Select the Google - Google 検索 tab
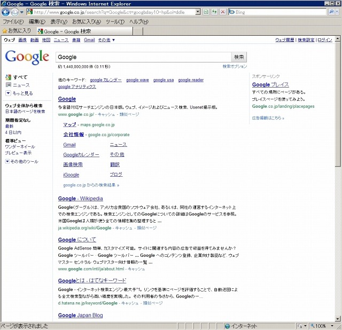This screenshot has width=342, height=330. click(84, 32)
